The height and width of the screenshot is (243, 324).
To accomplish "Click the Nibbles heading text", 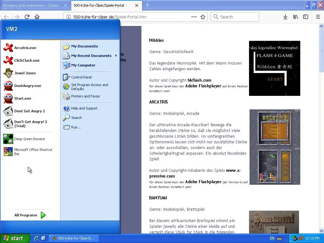I will point(156,40).
